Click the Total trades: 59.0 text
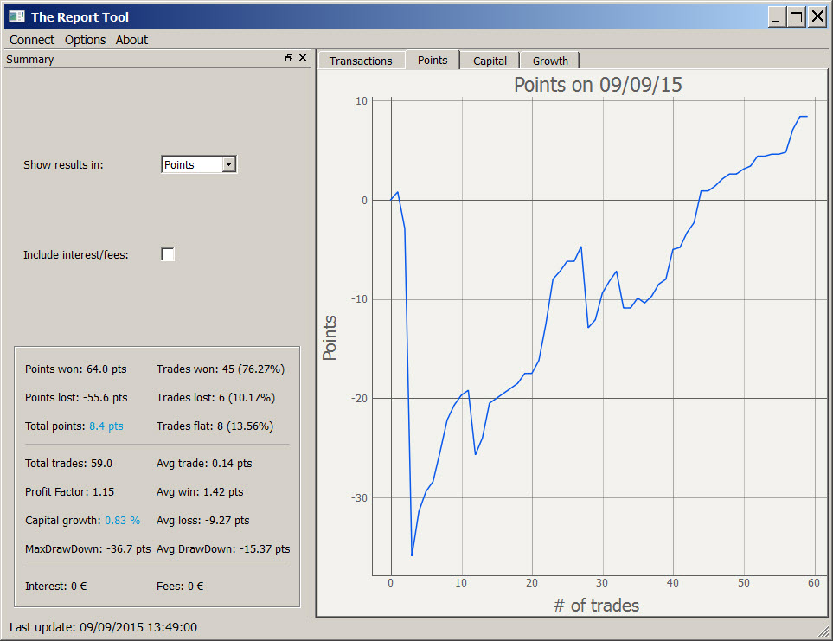This screenshot has height=641, width=833. click(x=68, y=463)
